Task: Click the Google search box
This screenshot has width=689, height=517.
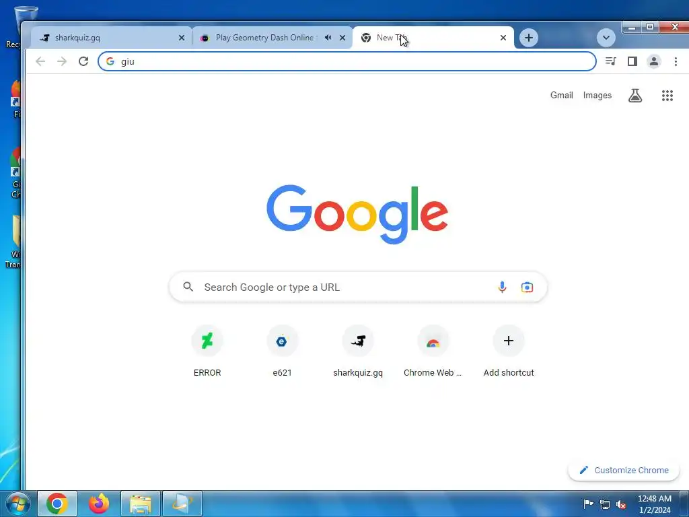Action: 358,287
